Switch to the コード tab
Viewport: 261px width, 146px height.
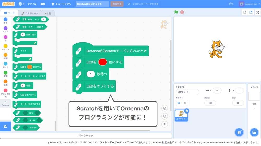pos(9,13)
